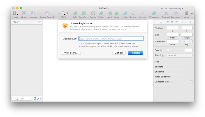Show more toolbar items chevron

point(192,13)
